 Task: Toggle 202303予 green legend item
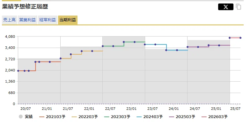point(117,117)
